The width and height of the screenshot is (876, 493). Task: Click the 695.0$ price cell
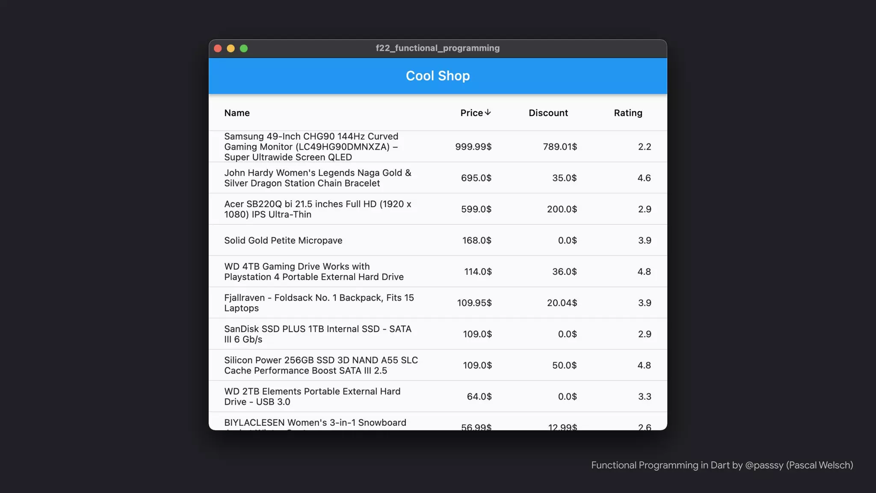coord(476,178)
